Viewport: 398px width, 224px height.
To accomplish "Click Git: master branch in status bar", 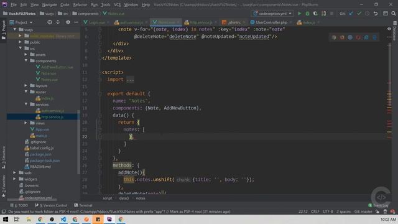I will pyautogui.click(x=363, y=212).
